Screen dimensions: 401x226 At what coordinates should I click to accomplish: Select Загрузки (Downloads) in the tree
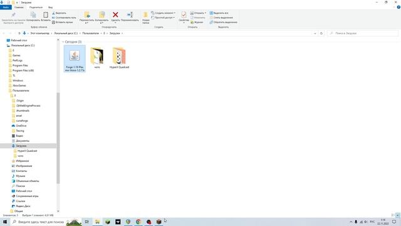click(x=28, y=146)
